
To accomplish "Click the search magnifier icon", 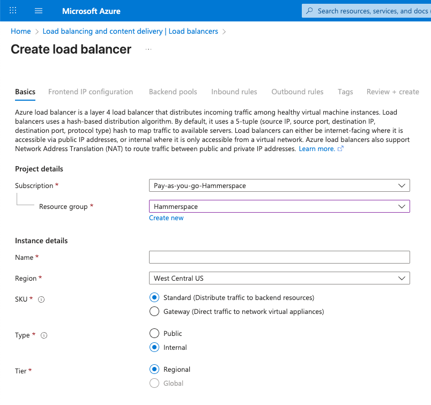I will pos(309,11).
